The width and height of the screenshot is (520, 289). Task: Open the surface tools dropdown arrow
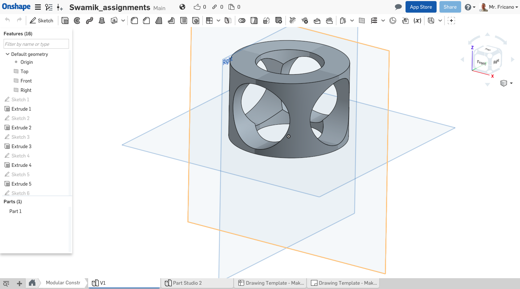point(352,21)
